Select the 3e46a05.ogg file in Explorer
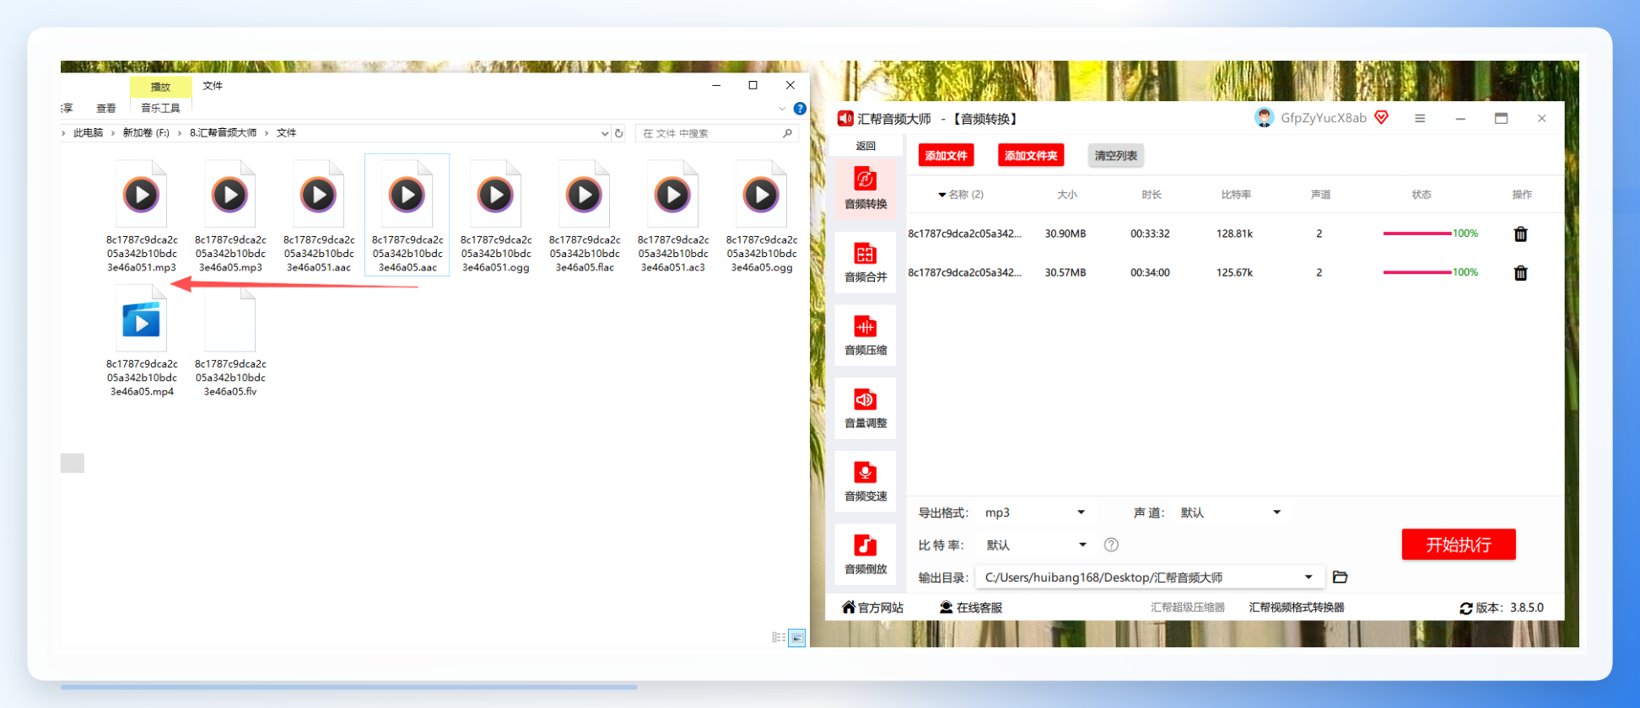Image resolution: width=1640 pixels, height=708 pixels. [x=762, y=217]
